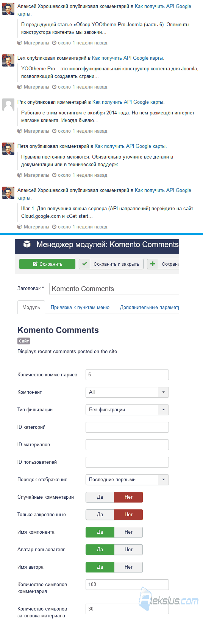Set Аватар пользователя to Да
Viewport: 203px width, 620px height.
(x=100, y=550)
